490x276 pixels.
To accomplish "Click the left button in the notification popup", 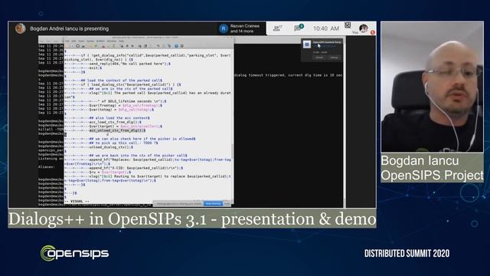I will pyautogui.click(x=319, y=58).
